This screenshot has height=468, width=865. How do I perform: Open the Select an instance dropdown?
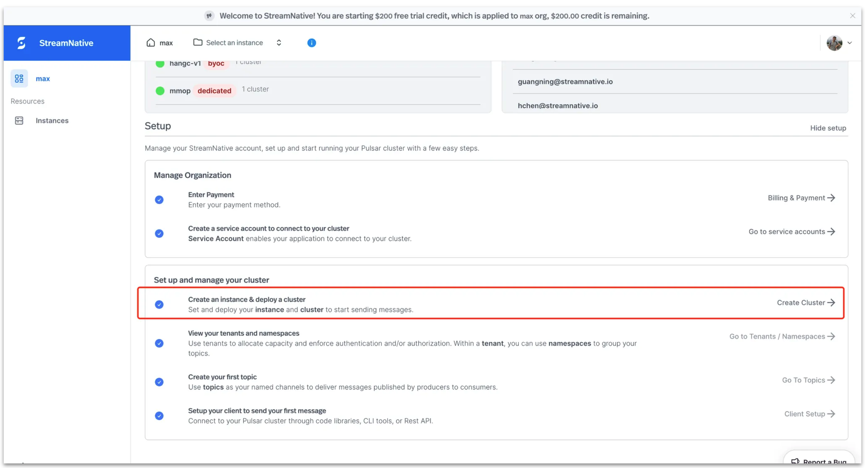234,42
